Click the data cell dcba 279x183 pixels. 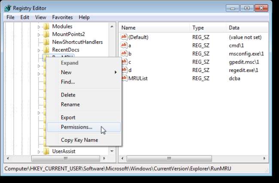click(x=234, y=78)
